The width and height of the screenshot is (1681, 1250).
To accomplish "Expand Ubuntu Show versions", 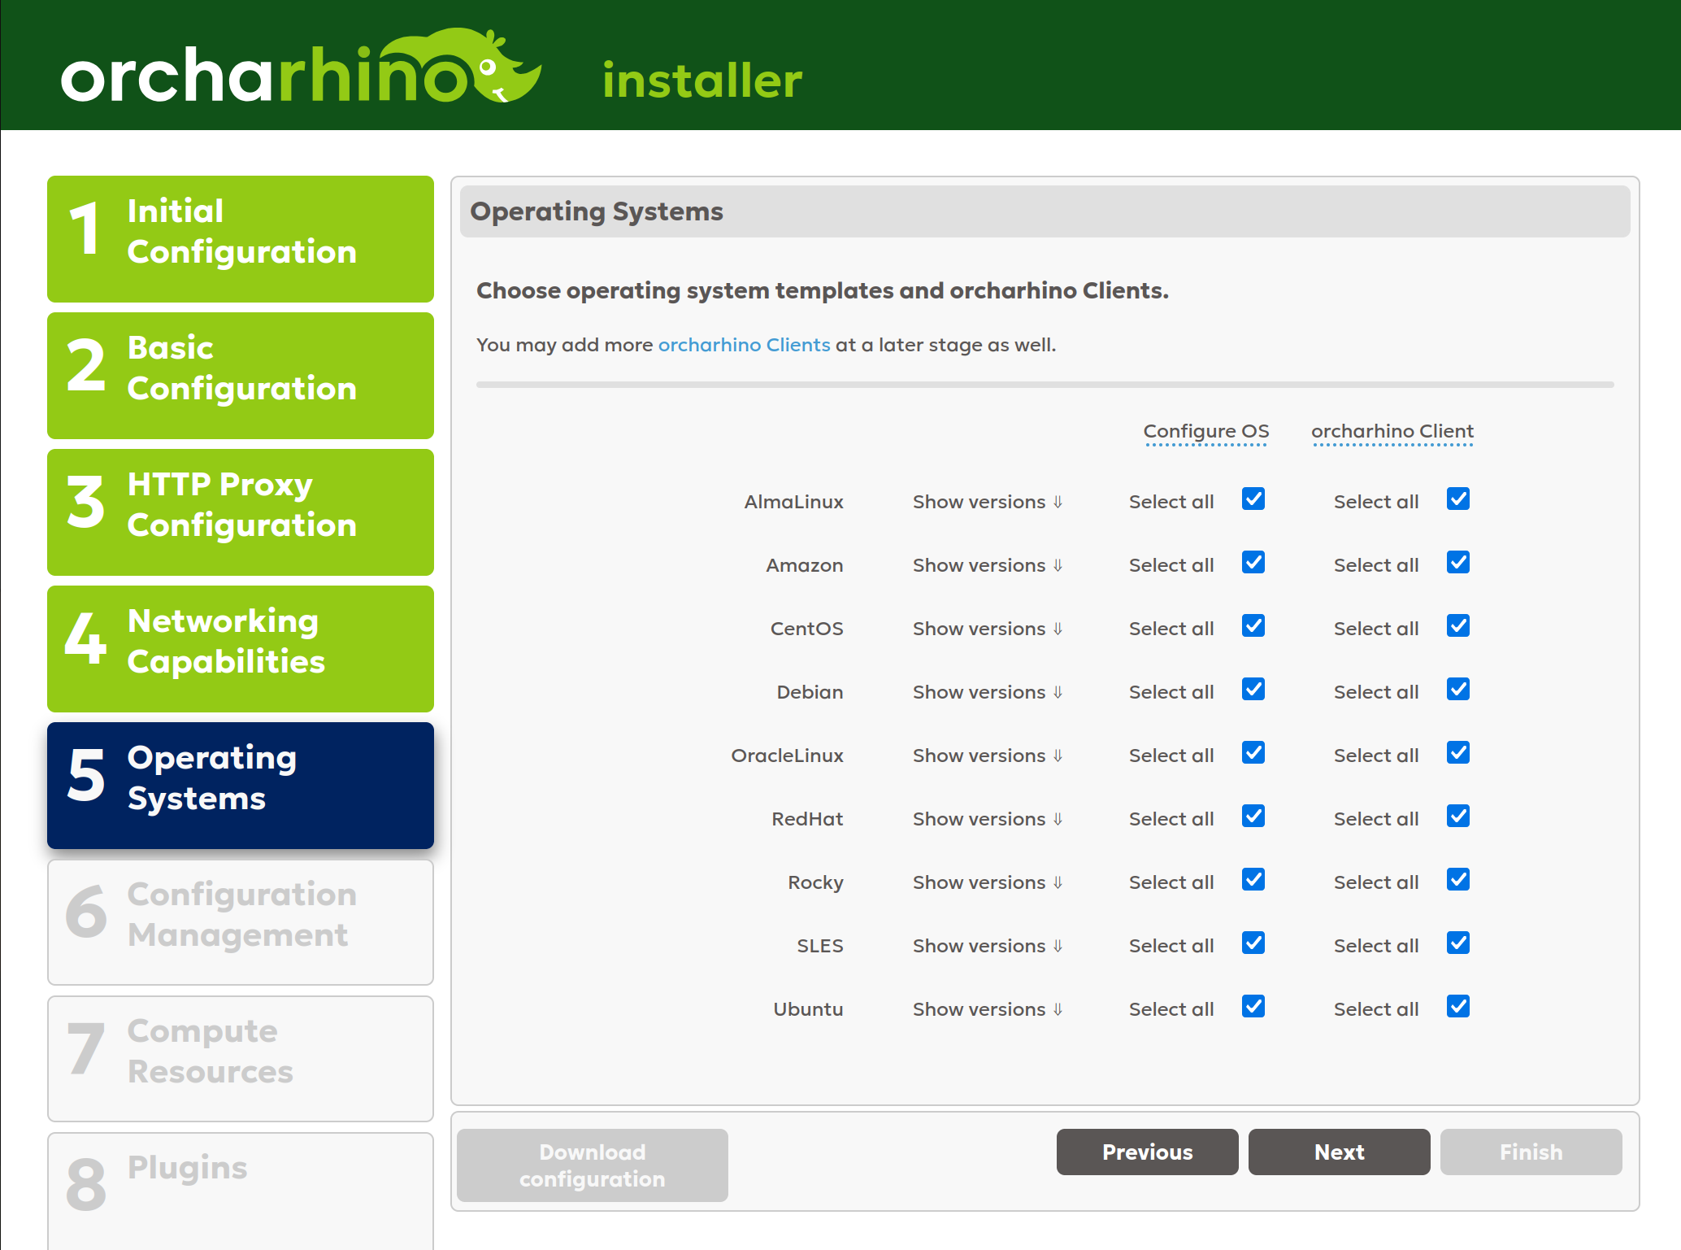I will (x=986, y=1009).
